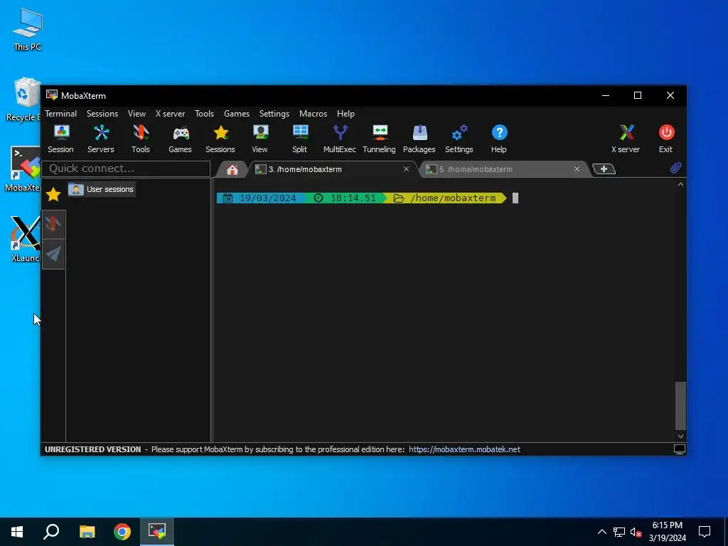Open the sidebar Macros paper plane icon
The image size is (728, 546).
pos(53,254)
